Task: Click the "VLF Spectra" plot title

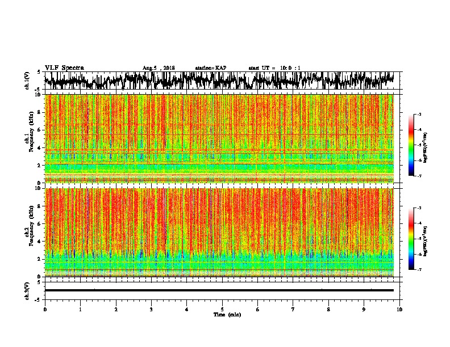Action: tap(64, 68)
